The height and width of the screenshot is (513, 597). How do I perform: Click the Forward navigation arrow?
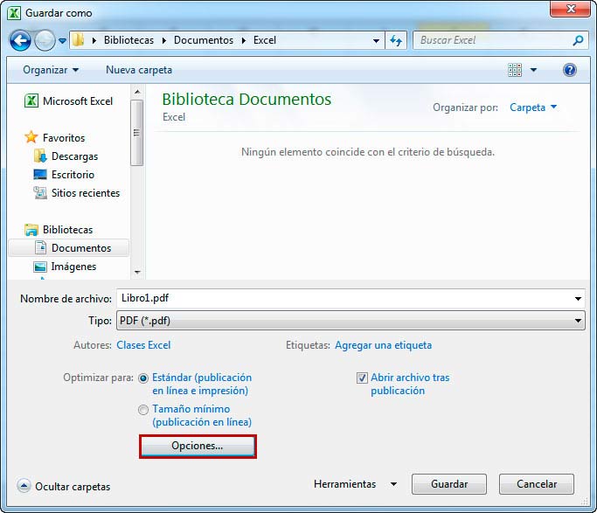click(45, 40)
